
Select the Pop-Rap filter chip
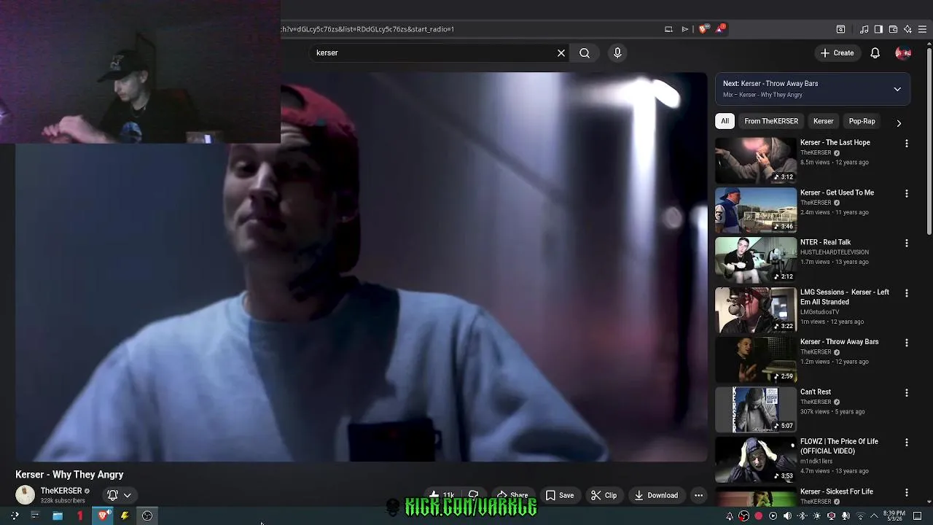click(x=862, y=121)
